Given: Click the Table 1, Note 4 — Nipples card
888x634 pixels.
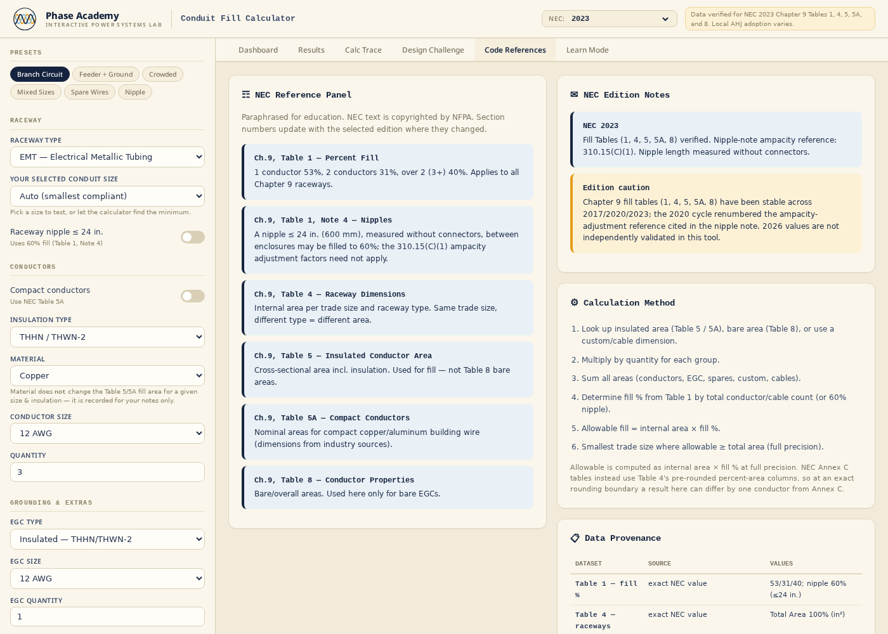Looking at the screenshot, I should pos(388,240).
